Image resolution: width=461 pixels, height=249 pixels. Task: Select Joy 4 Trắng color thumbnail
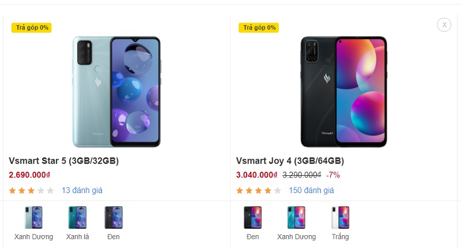click(x=340, y=217)
